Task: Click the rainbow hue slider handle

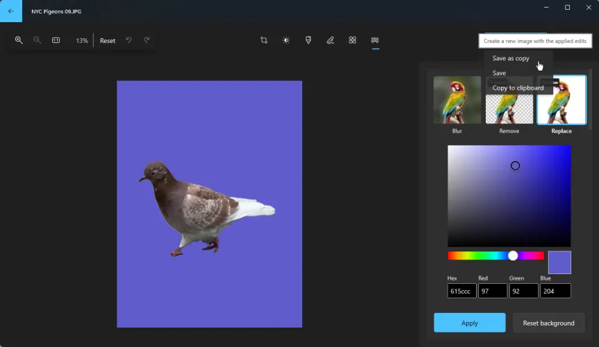Action: point(513,255)
